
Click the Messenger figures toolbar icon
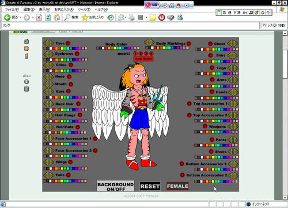point(180,17)
